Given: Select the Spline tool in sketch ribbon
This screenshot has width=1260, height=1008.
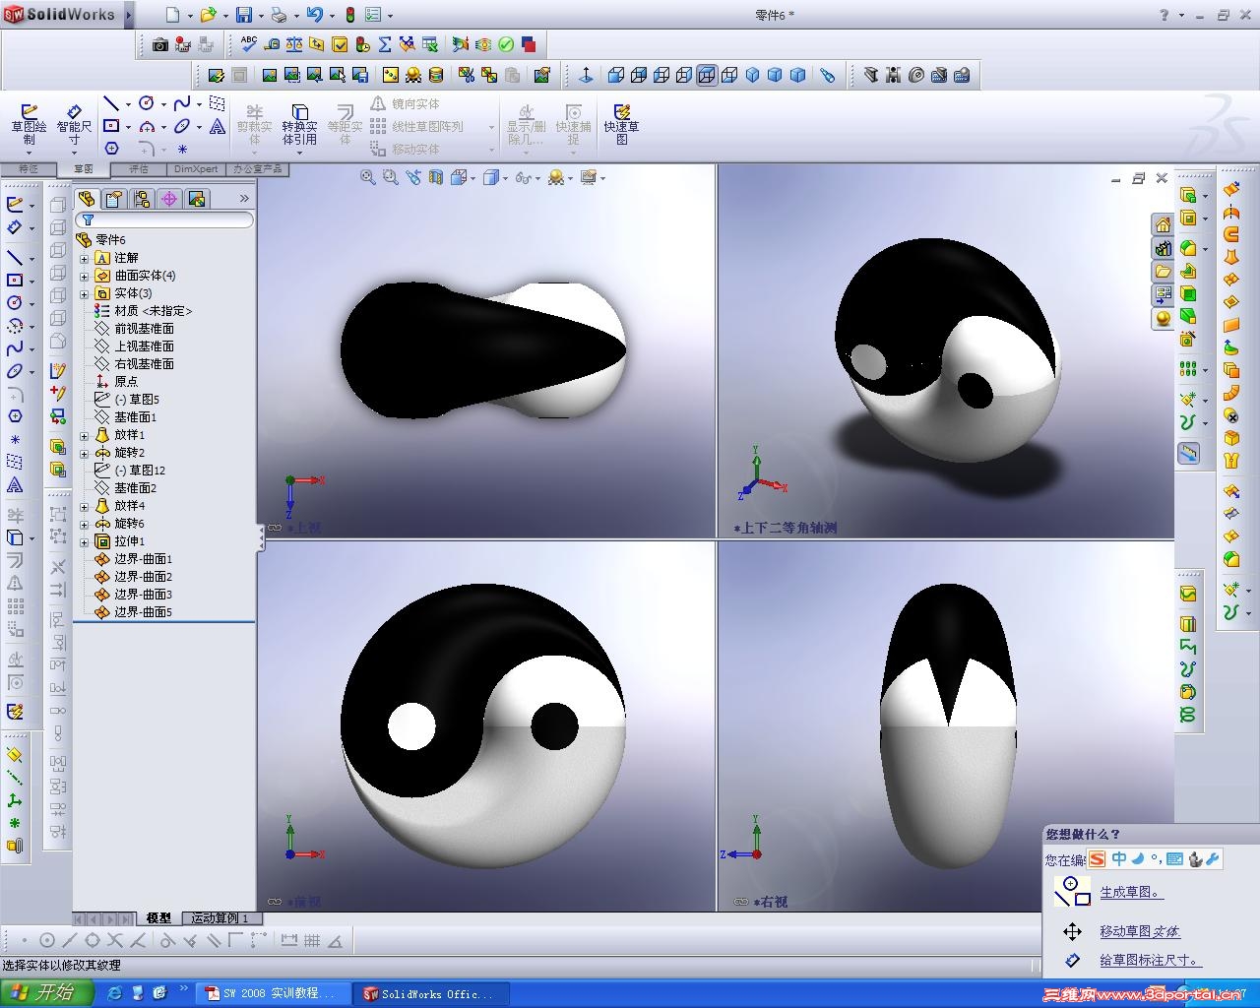Looking at the screenshot, I should pos(182,103).
